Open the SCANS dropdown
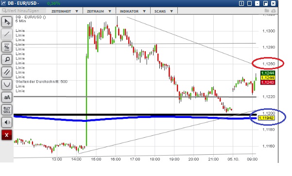This screenshot has height=176, width=292. coord(164,11)
